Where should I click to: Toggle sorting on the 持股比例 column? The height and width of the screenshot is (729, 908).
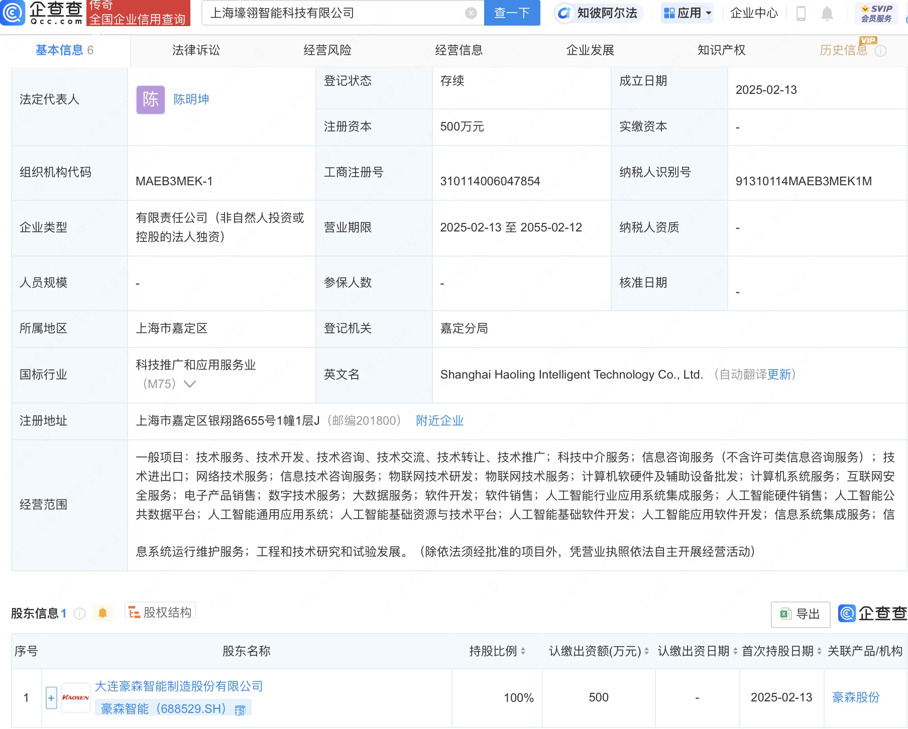pos(523,651)
